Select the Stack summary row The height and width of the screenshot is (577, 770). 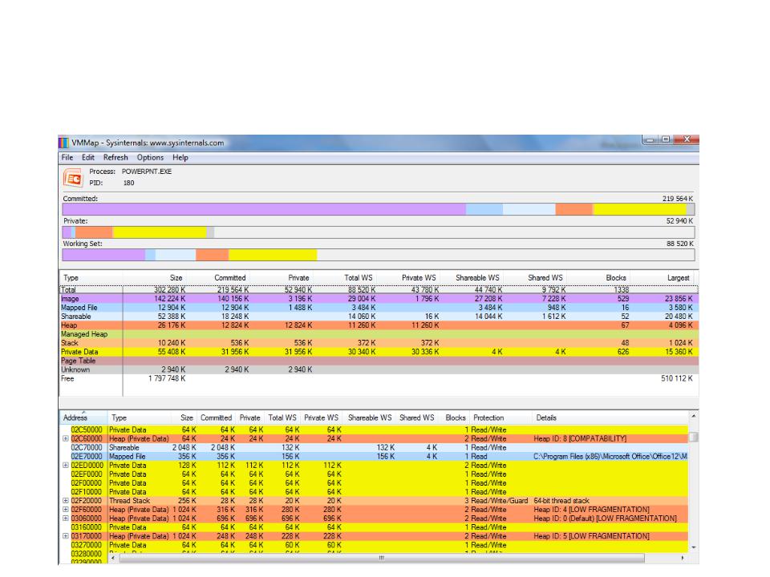[379, 343]
